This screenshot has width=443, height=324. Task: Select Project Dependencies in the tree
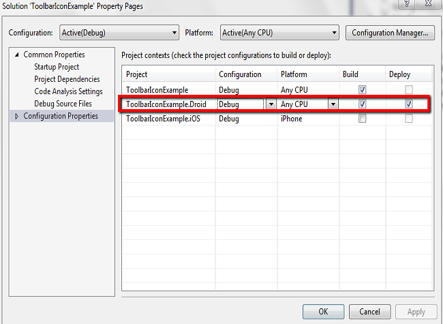tap(67, 79)
